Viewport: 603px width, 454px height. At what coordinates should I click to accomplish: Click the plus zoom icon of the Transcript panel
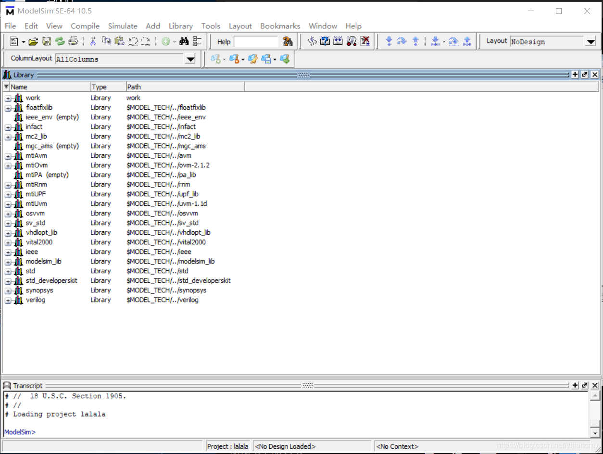(x=575, y=386)
